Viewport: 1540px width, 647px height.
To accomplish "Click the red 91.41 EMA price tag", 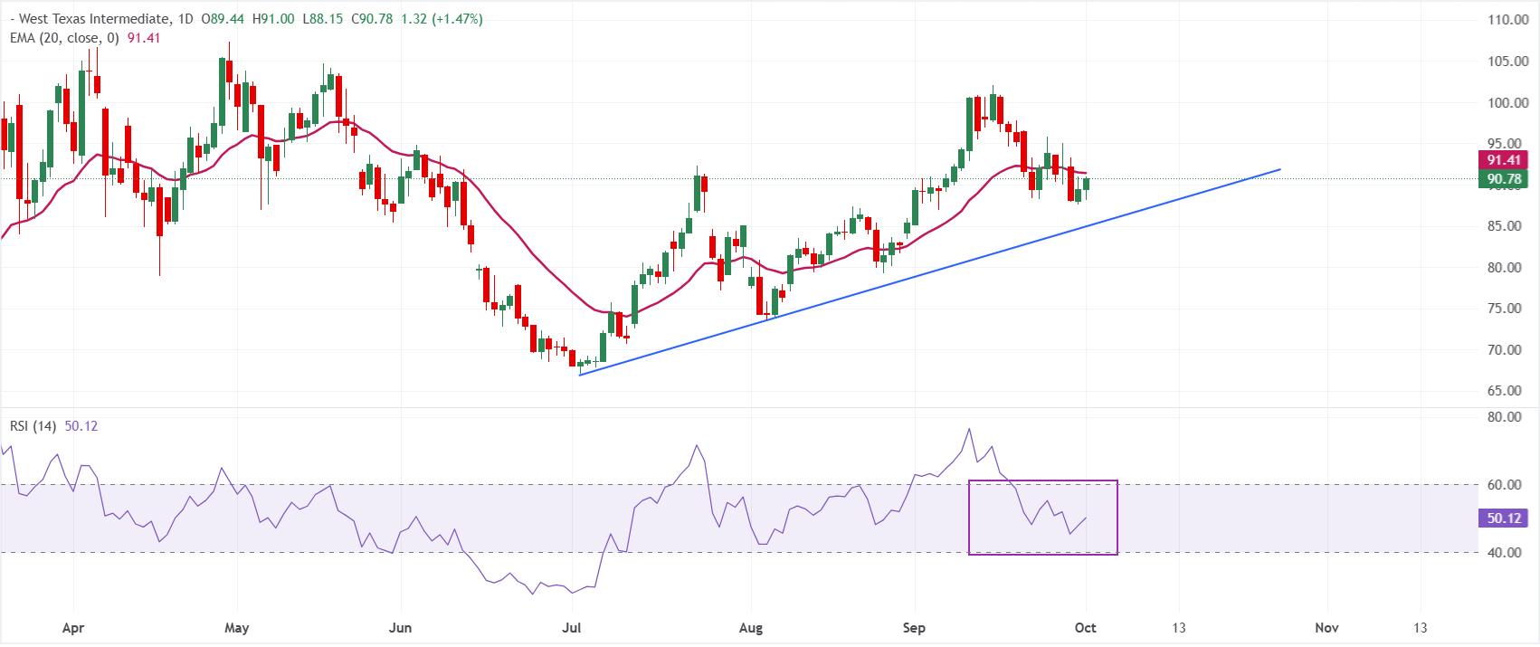I will point(1503,160).
